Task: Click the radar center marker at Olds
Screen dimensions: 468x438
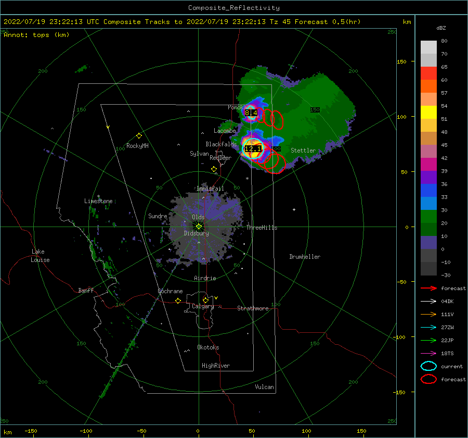Action: 199,227
